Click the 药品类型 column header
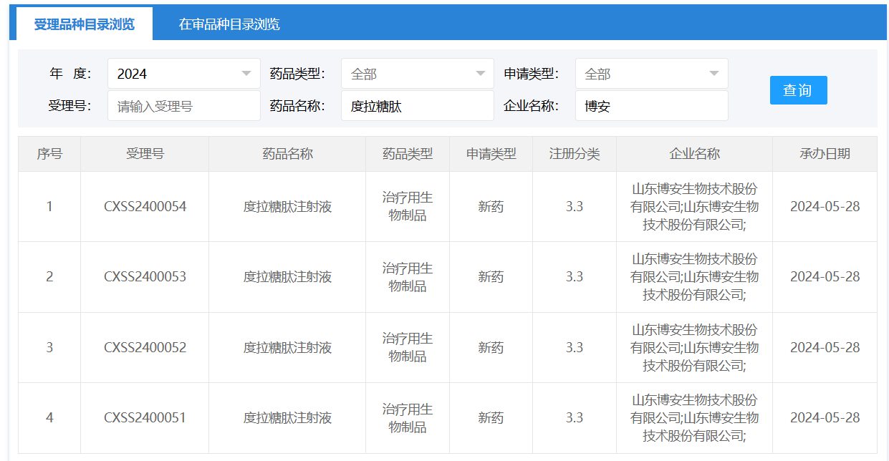This screenshot has width=889, height=461. [408, 154]
